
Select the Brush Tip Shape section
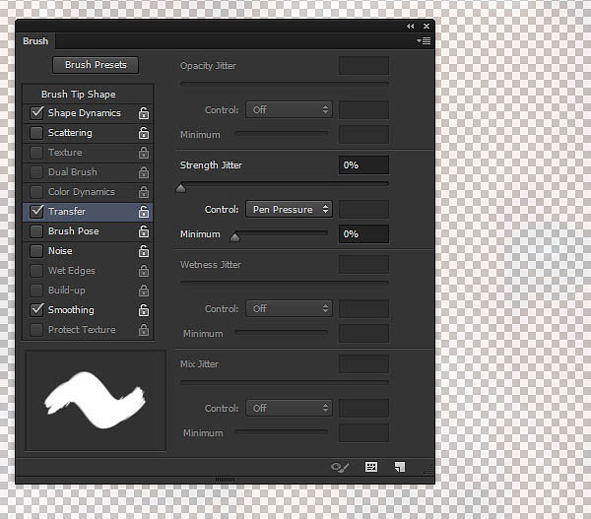click(x=79, y=94)
